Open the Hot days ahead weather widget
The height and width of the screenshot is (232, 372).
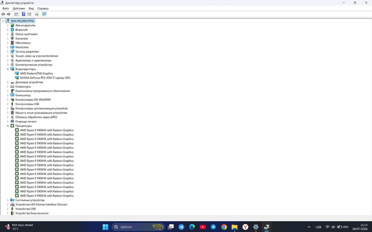point(19,227)
